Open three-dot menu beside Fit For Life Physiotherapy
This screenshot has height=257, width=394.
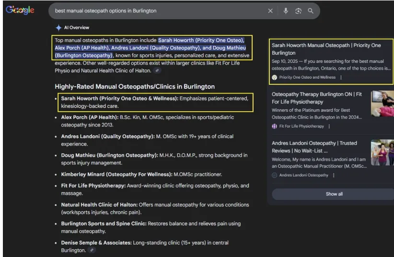pyautogui.click(x=329, y=126)
